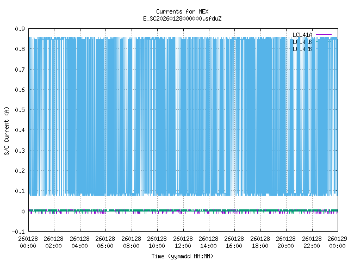This screenshot has width=348, height=261.
Task: Click the 0.7 value on the y-axis
Action: tap(18, 70)
